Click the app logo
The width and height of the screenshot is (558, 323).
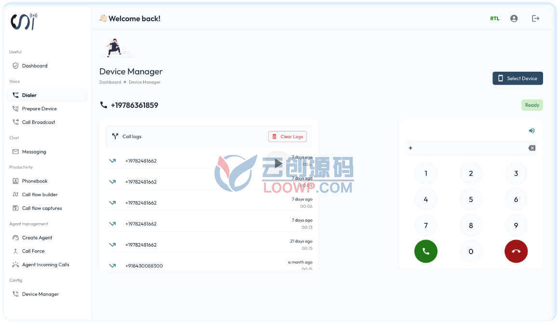coord(24,22)
